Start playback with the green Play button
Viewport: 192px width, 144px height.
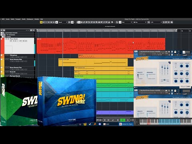[x=123, y=120]
